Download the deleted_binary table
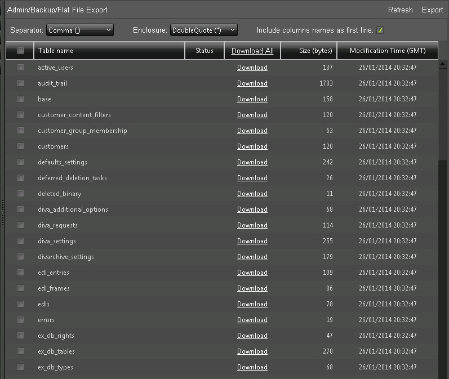 (252, 194)
